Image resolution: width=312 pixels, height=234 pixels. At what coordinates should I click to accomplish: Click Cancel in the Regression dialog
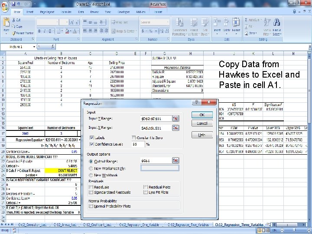pyautogui.click(x=202, y=123)
